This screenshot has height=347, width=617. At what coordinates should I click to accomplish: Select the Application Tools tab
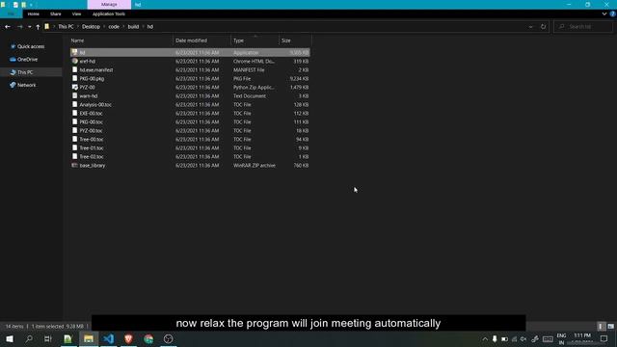click(109, 13)
